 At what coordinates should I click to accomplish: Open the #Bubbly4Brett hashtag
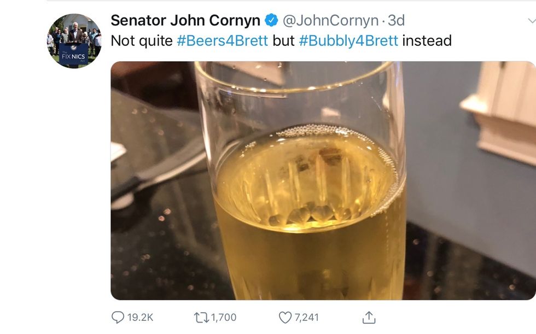pyautogui.click(x=348, y=41)
